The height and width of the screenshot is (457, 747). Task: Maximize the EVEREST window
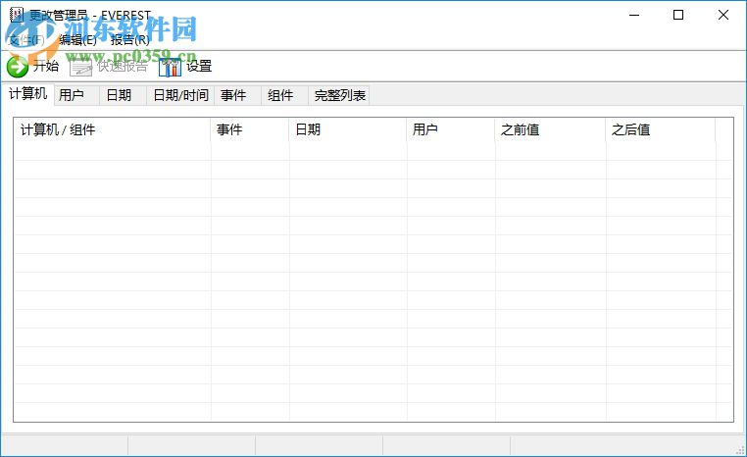[x=678, y=15]
